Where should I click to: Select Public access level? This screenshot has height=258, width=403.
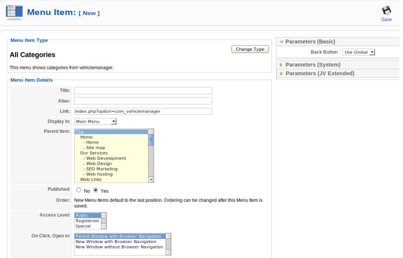(x=88, y=215)
